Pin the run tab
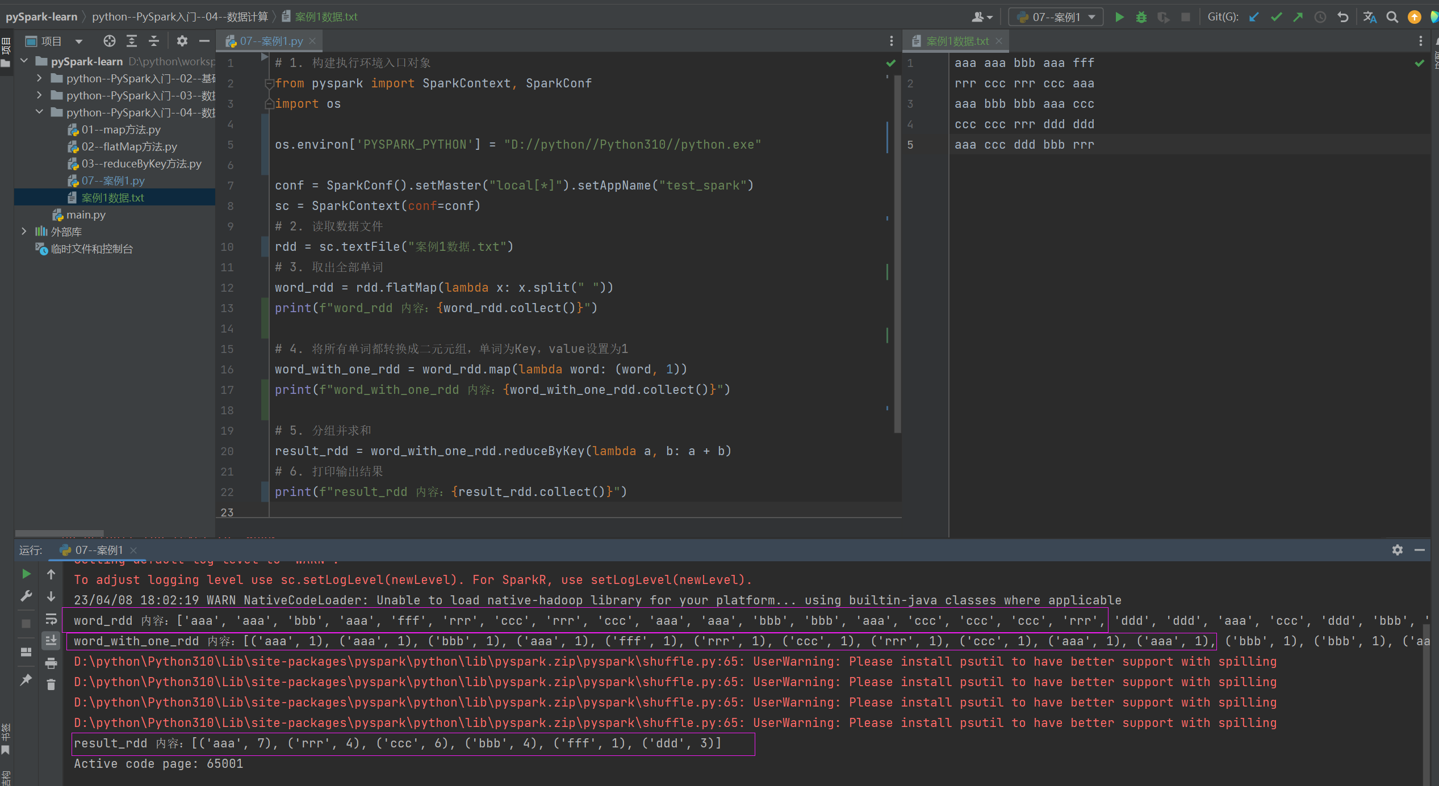This screenshot has width=1439, height=786. [x=26, y=679]
